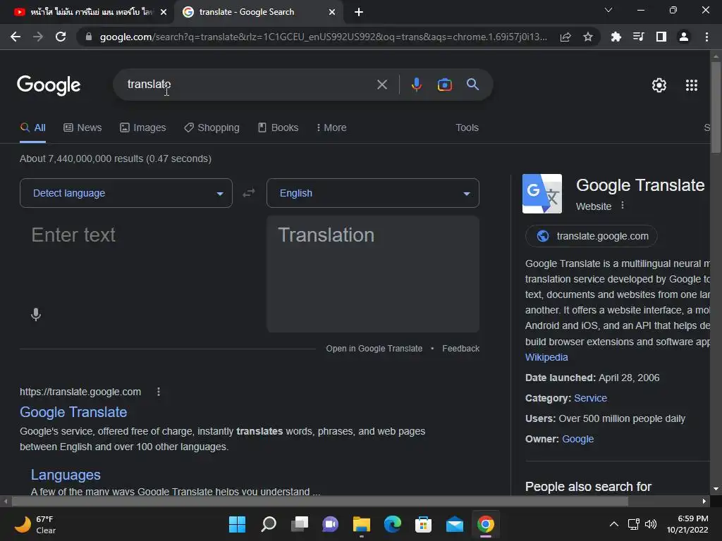The height and width of the screenshot is (541, 722).
Task: Open the Mail app on taskbar
Action: click(x=455, y=524)
